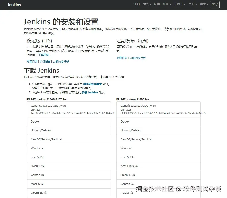Open the 中文 language dropdown
227x198 pixels.
click(x=204, y=4)
